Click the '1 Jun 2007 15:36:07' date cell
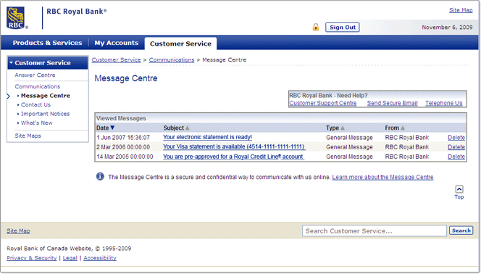Image resolution: width=481 pixels, height=274 pixels. [123, 138]
